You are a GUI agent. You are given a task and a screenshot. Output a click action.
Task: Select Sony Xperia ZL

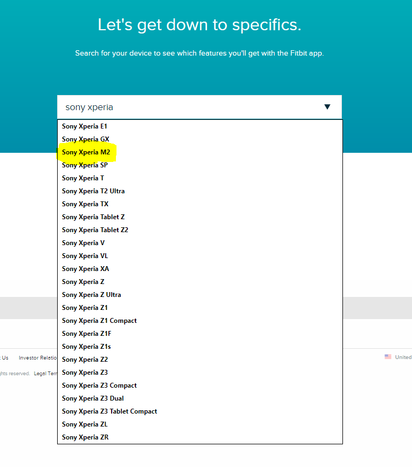point(200,424)
